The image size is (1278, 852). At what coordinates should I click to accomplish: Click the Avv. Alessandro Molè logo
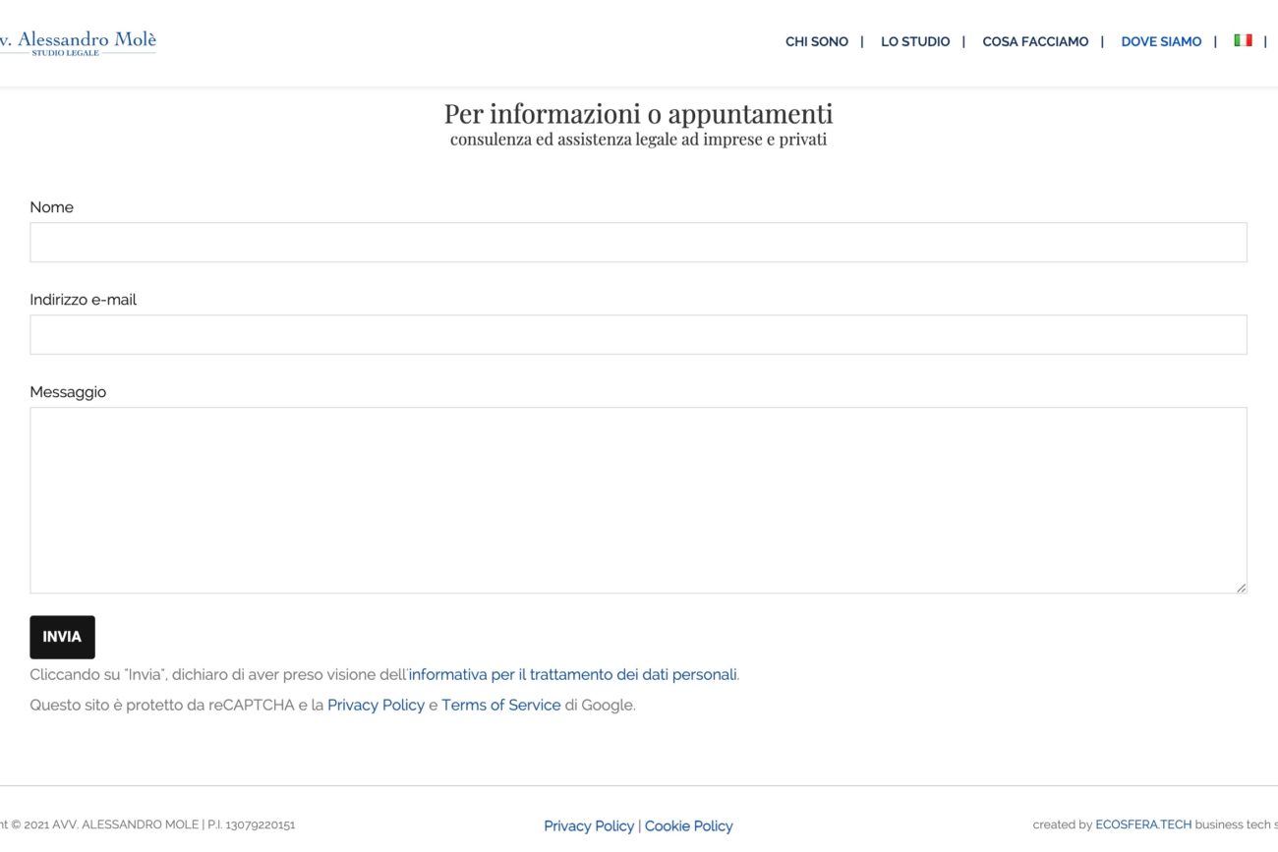[x=79, y=42]
